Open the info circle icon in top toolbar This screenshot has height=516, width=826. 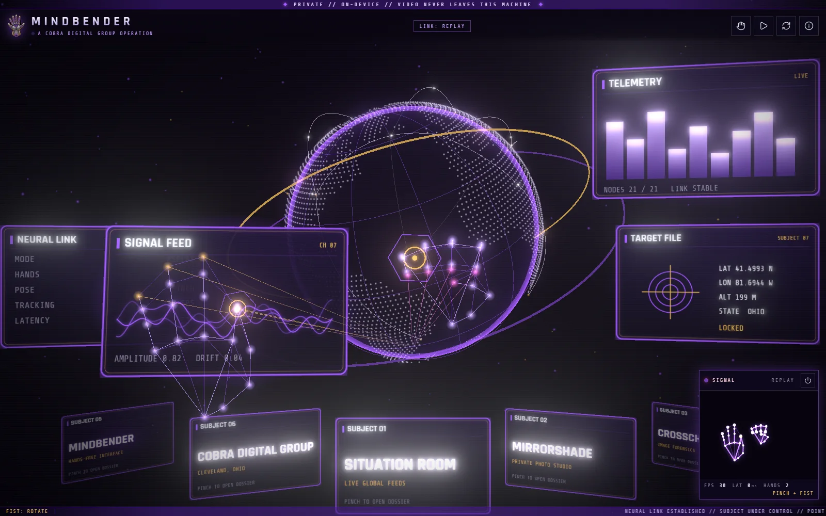pyautogui.click(x=809, y=26)
